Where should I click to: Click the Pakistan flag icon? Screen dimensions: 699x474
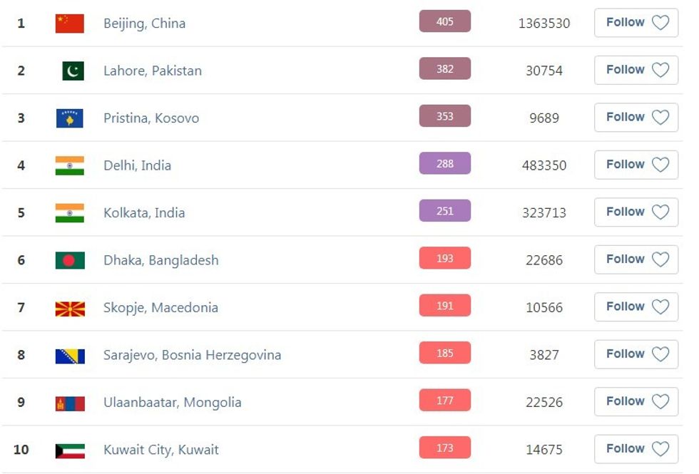pyautogui.click(x=73, y=71)
